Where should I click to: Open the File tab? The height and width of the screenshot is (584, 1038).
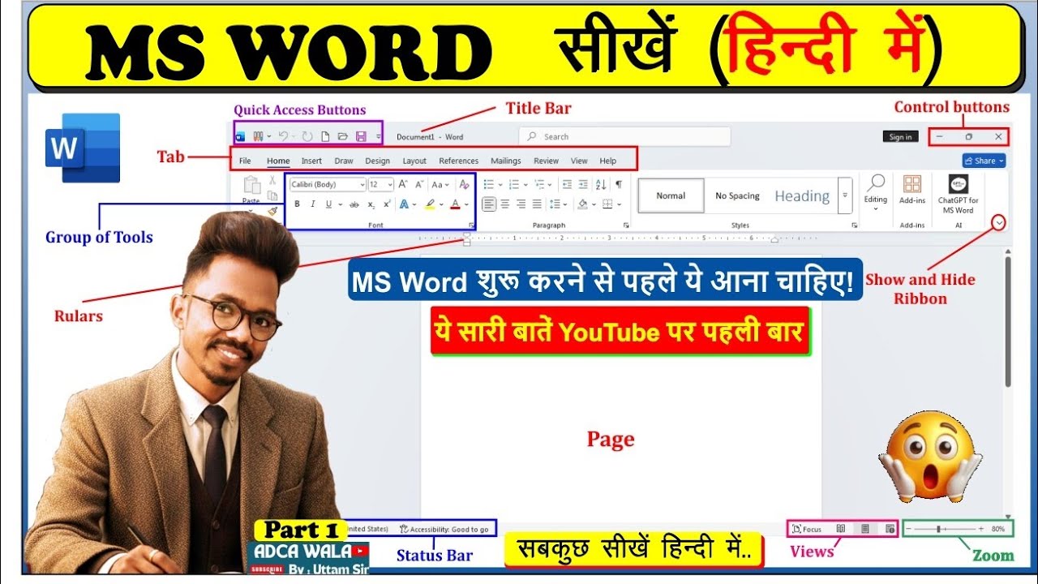(245, 161)
